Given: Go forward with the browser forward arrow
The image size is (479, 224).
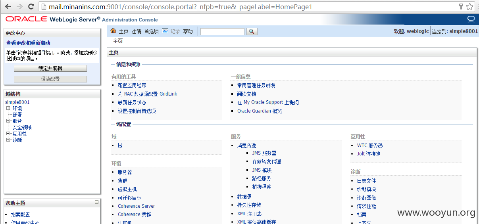Looking at the screenshot, I should (19, 7).
